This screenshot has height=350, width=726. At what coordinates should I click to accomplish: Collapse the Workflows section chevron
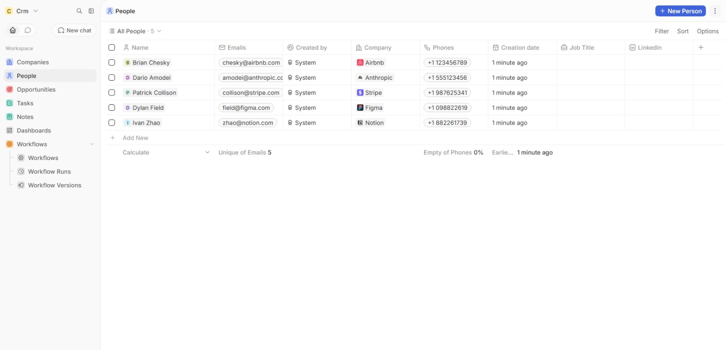coord(92,144)
